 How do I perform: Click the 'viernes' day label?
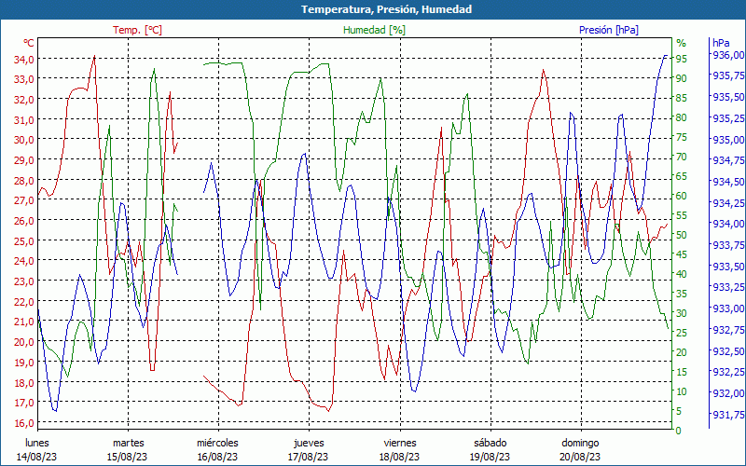click(x=400, y=443)
